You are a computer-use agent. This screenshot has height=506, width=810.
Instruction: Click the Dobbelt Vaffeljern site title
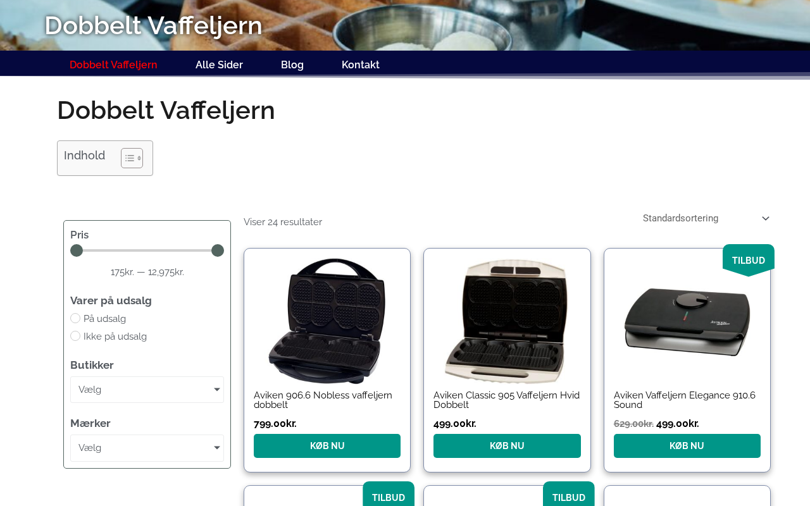(x=153, y=25)
